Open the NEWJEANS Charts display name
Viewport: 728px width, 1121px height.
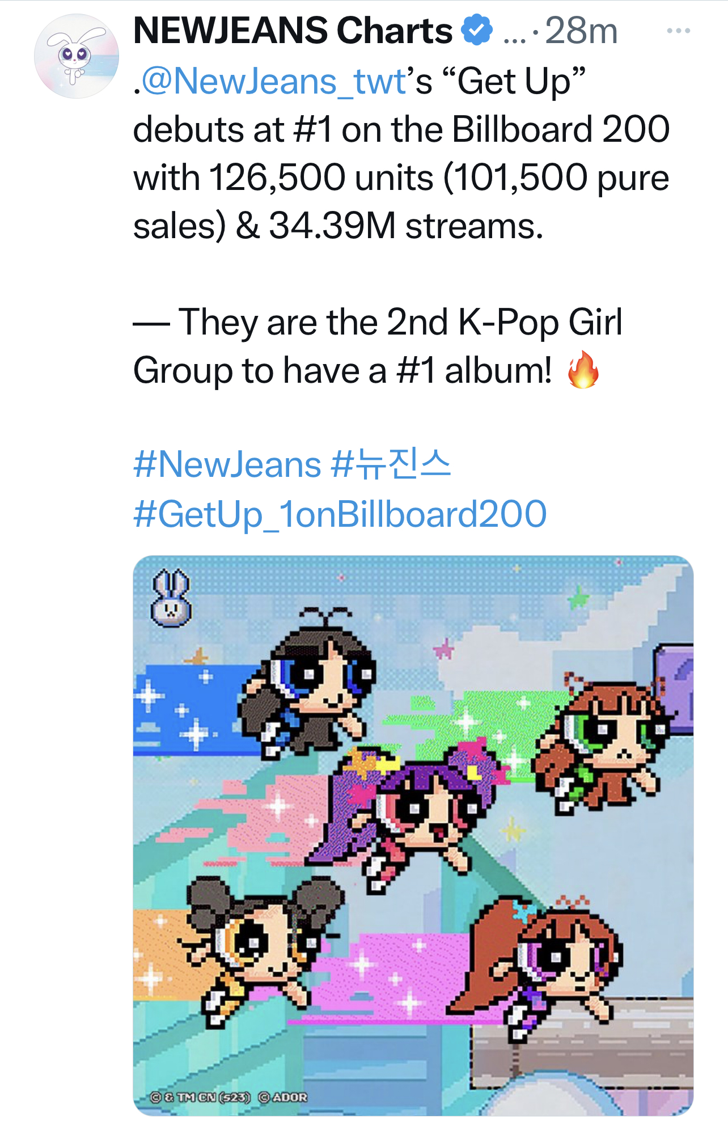tap(293, 31)
